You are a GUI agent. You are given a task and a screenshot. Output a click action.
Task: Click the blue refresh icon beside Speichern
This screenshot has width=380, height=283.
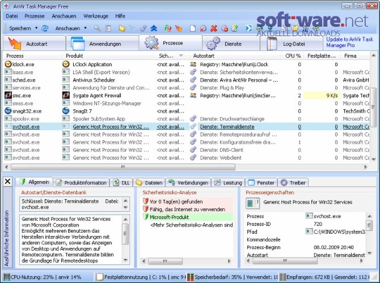[x=45, y=28]
